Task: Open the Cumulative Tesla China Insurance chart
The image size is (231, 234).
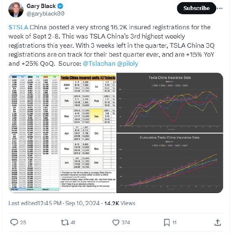Action: [170, 163]
